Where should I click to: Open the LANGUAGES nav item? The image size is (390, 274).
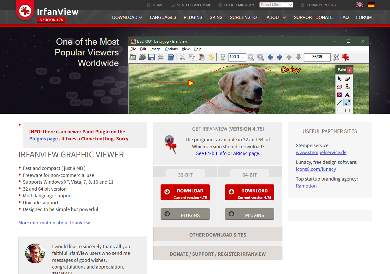click(x=163, y=17)
